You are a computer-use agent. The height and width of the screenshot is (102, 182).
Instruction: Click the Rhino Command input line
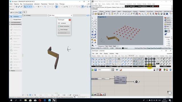coord(131,9)
